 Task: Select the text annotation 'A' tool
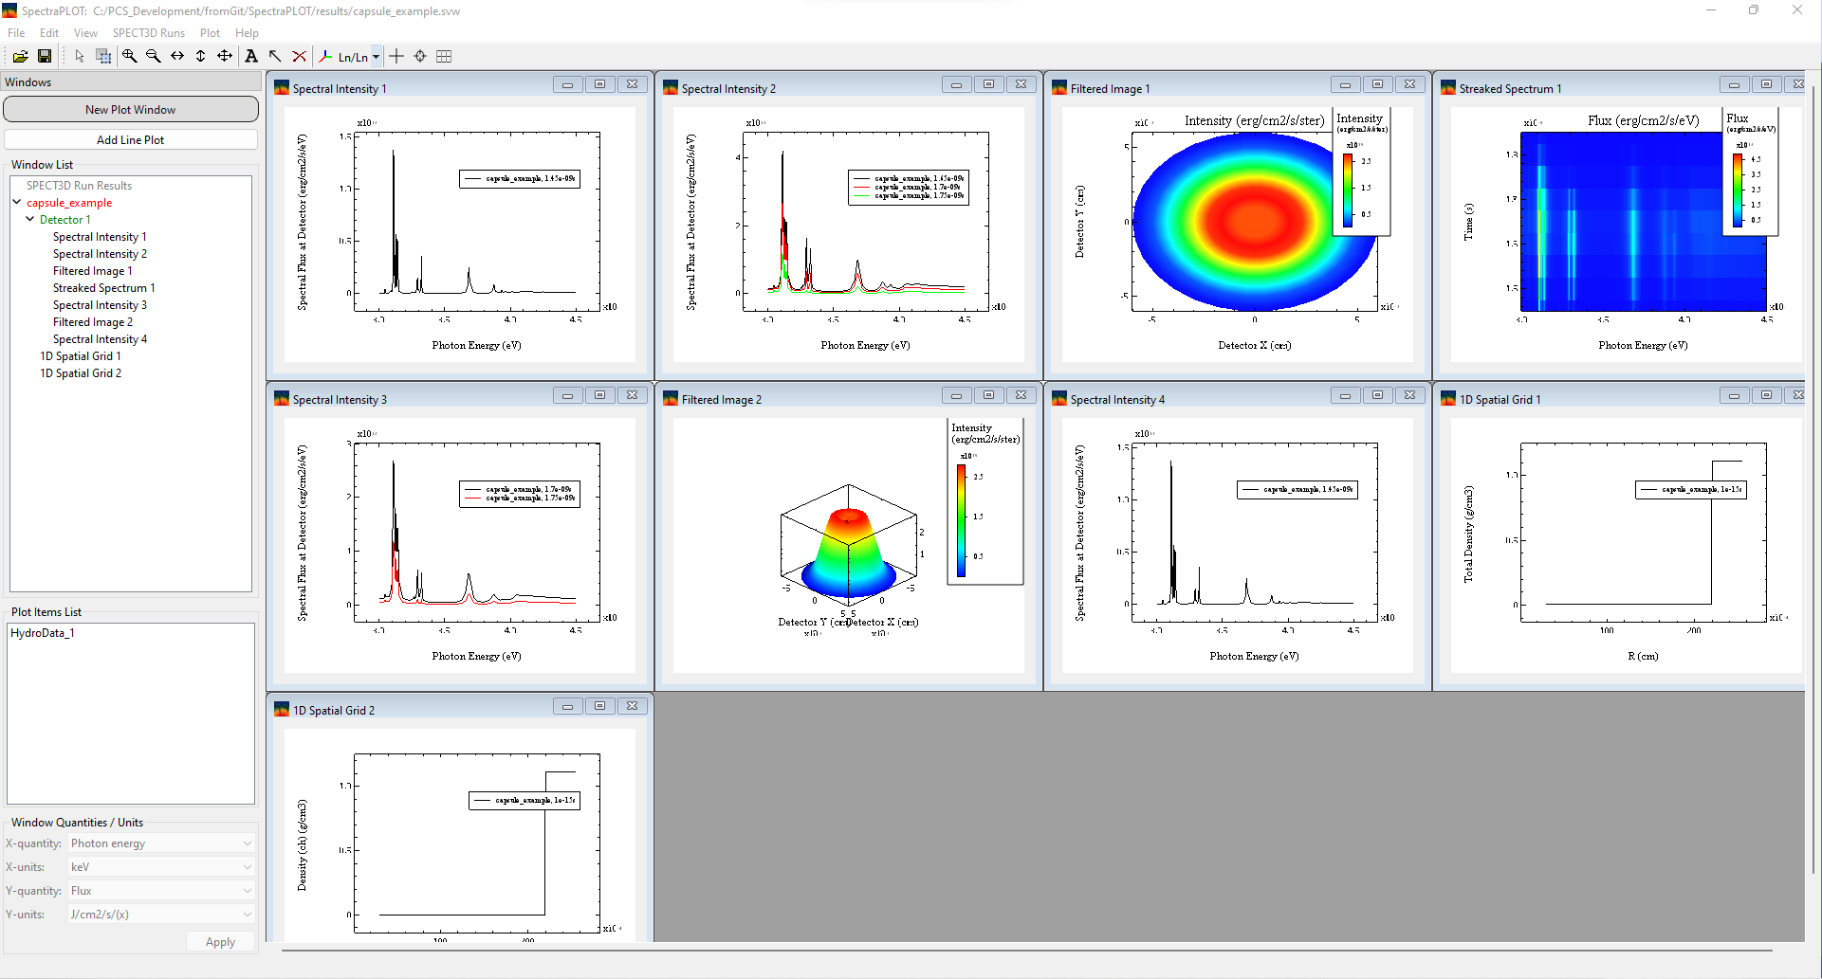point(251,57)
